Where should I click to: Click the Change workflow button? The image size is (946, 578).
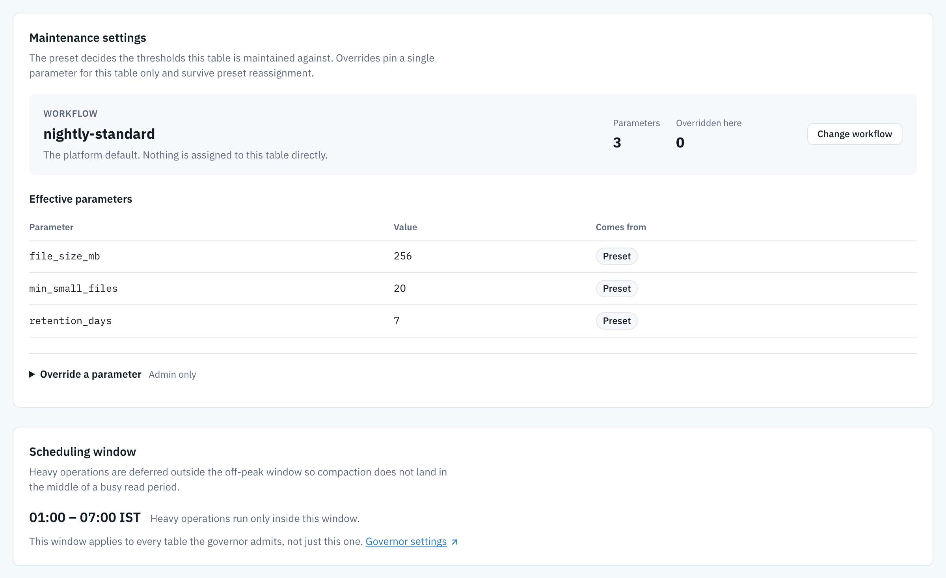coord(855,134)
